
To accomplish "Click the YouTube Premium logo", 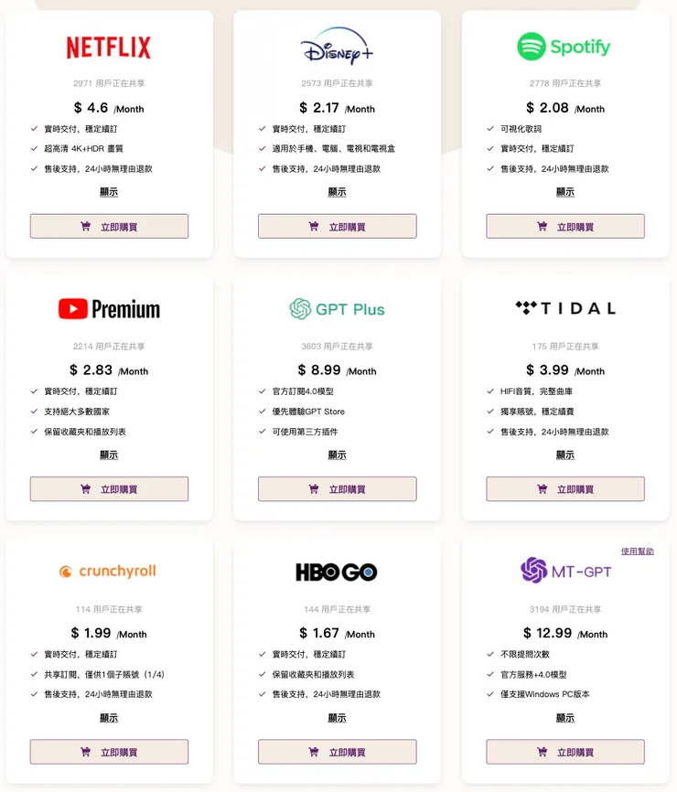I will pos(109,309).
